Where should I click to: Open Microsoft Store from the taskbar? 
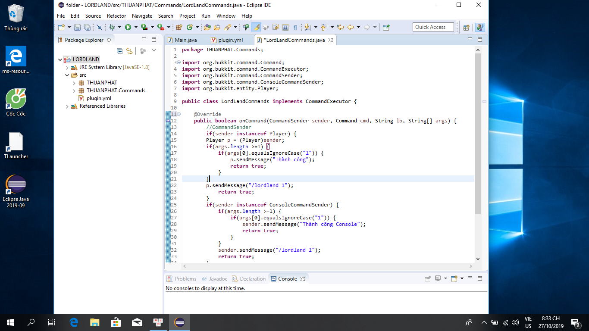tap(116, 322)
